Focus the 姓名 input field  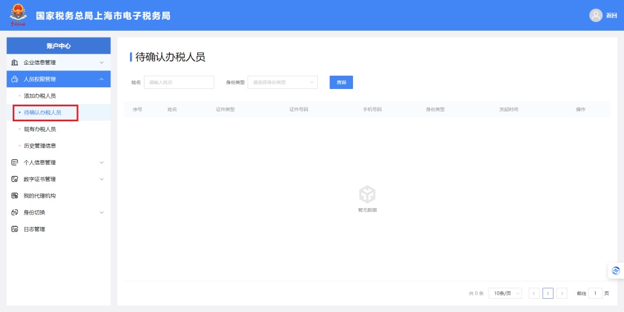click(x=179, y=83)
